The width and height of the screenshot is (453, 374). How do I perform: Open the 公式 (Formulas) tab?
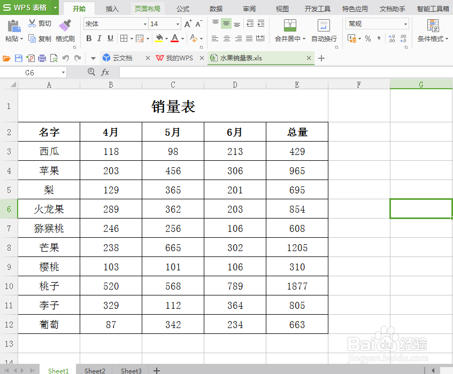[x=183, y=9]
